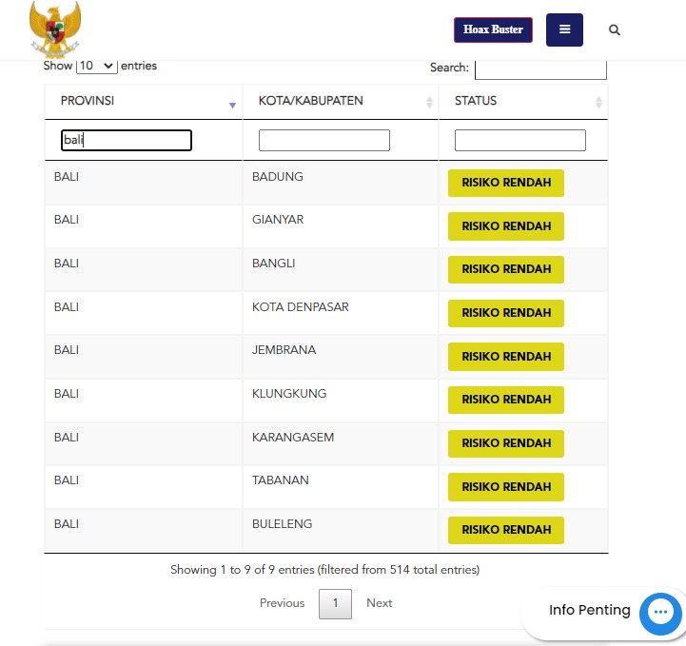The image size is (686, 646).
Task: Open the hamburger navigation menu
Action: [x=564, y=29]
